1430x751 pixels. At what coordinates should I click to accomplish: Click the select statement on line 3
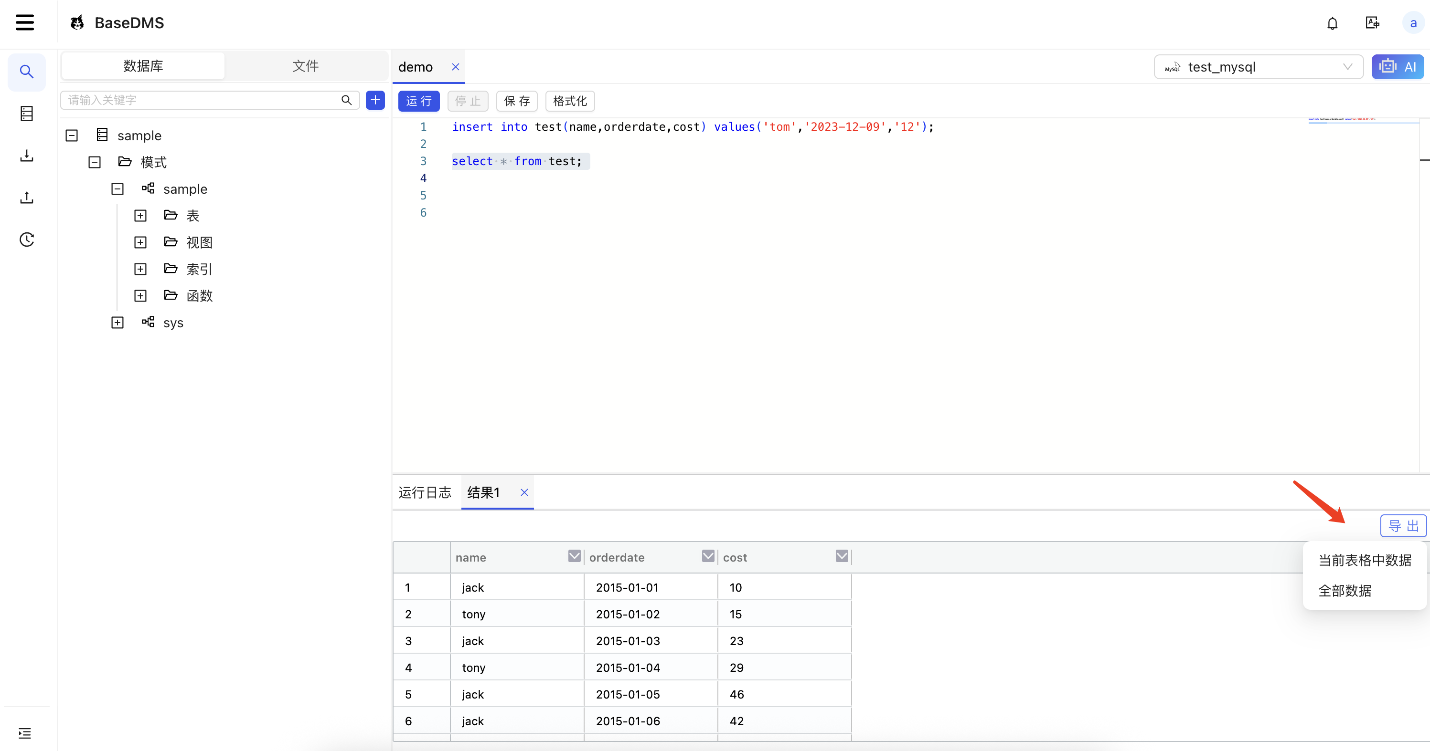517,161
